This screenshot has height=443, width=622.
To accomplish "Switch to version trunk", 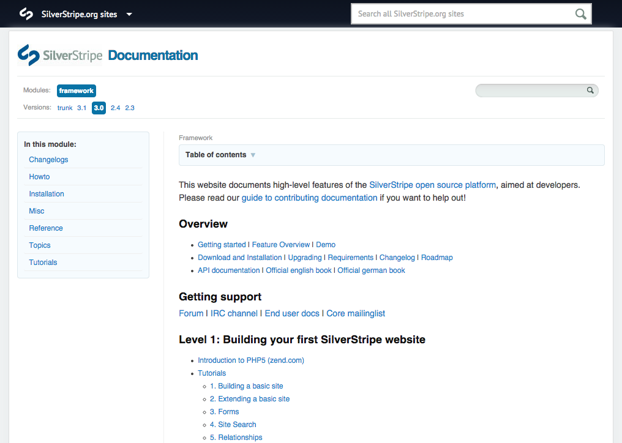I will pos(64,108).
